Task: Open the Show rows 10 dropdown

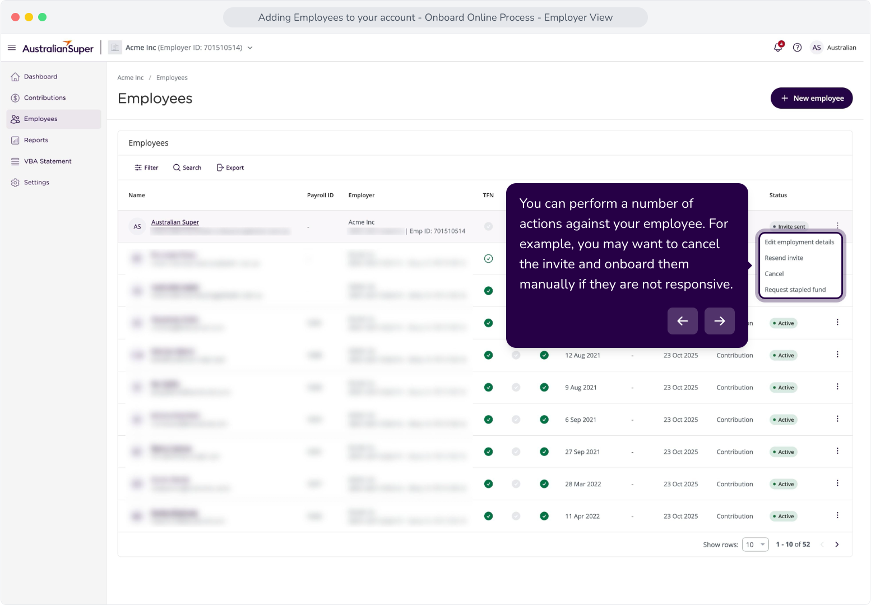Action: coord(755,544)
